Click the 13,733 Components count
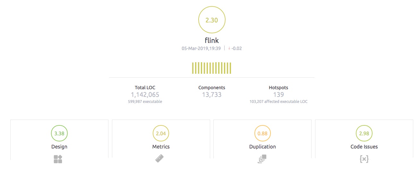The image size is (420, 169). pos(212,95)
